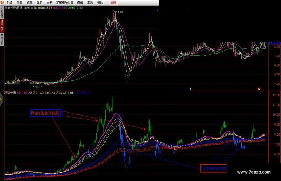This screenshot has width=281, height=181.
Task: Expand the left-edge side panel arrow
Action: pyautogui.click(x=1, y=100)
